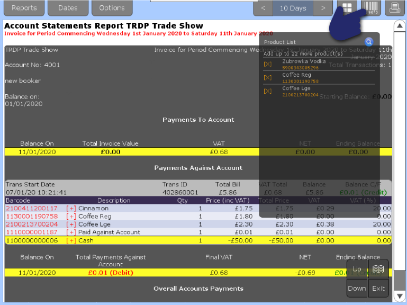Screen dimensions: 407x305
Task: Go to previous period with left arrow
Action: 263,8
